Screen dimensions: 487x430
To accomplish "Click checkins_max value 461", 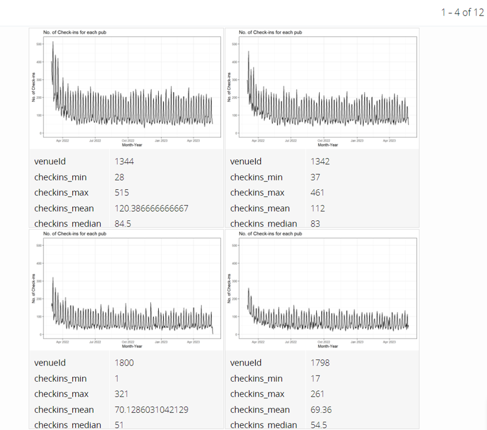I will tap(318, 193).
